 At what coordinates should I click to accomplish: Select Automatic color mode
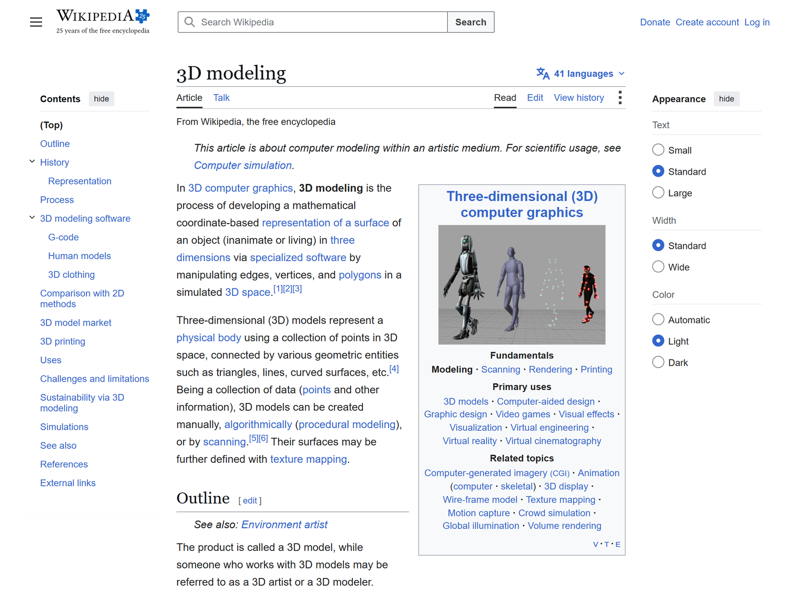tap(658, 320)
